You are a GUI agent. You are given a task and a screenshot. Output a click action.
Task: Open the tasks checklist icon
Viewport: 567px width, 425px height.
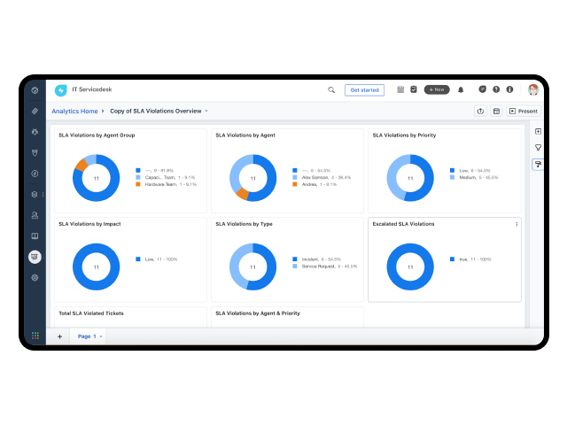coord(414,89)
